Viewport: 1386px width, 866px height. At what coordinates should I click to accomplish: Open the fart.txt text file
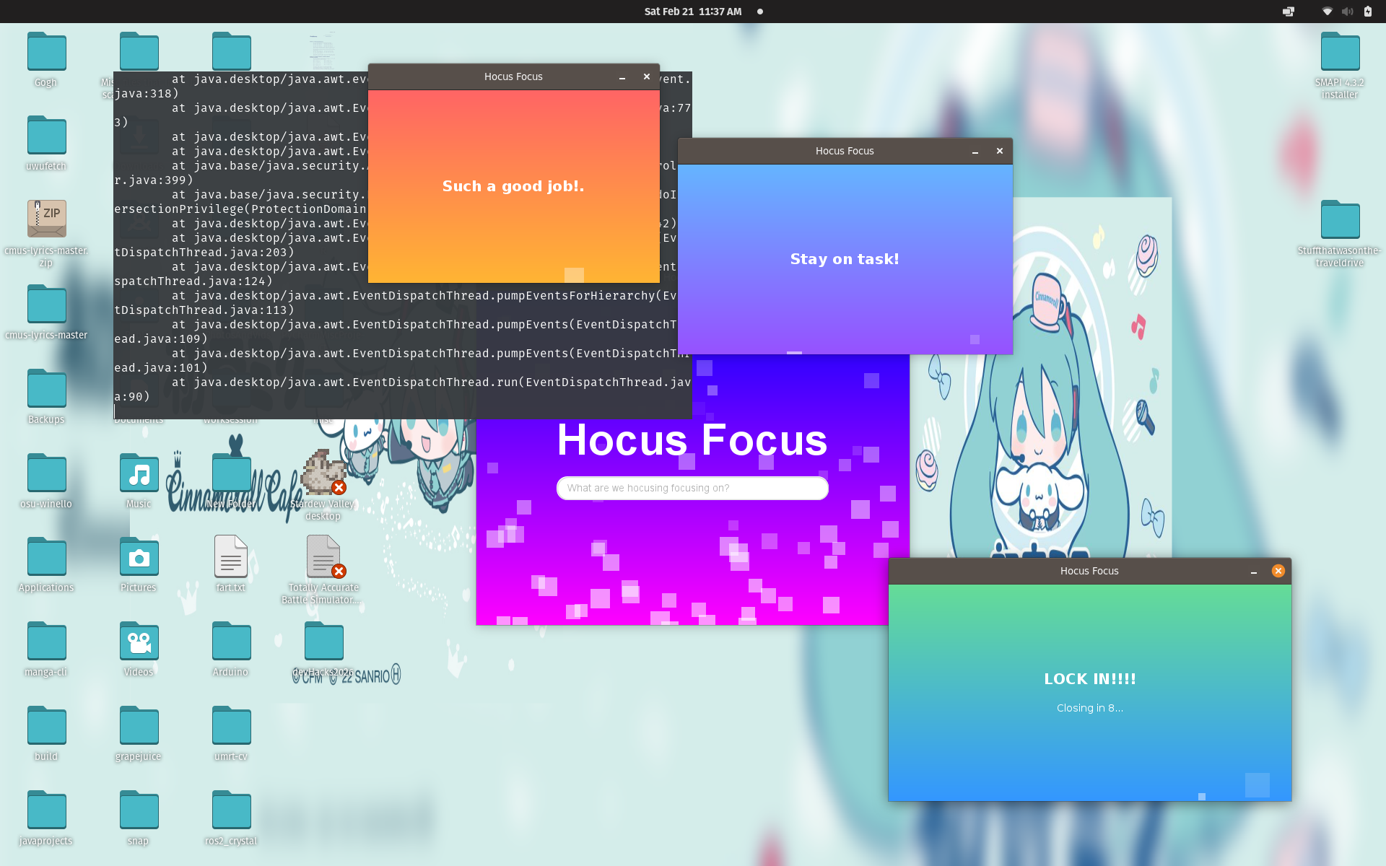click(x=230, y=557)
